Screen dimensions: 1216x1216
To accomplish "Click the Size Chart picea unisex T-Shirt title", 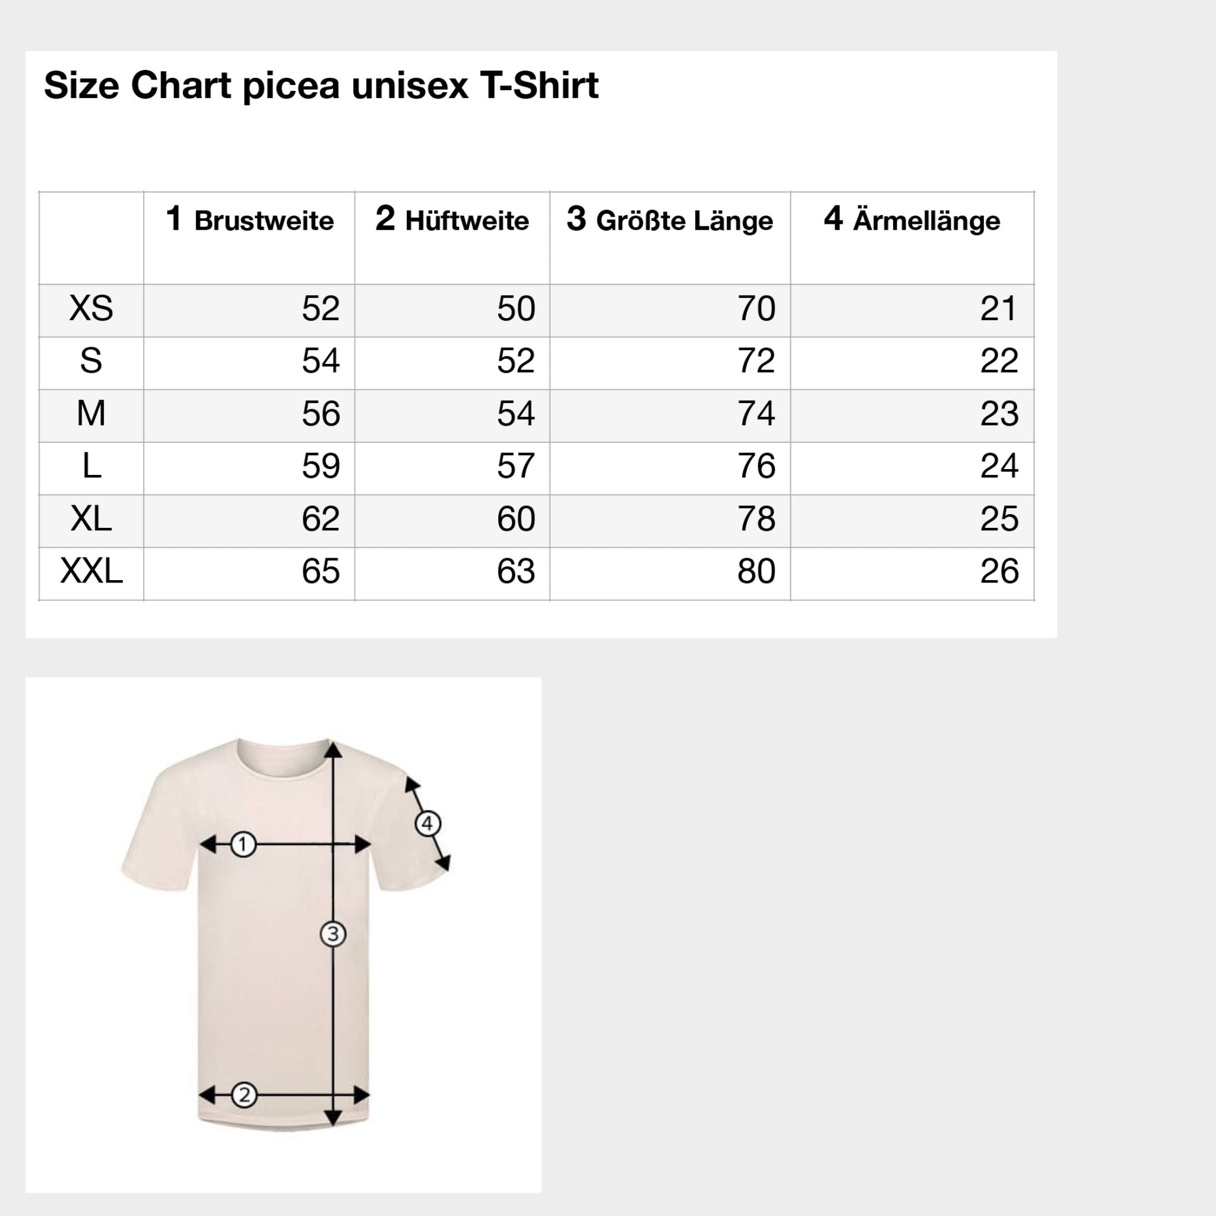I will [321, 85].
